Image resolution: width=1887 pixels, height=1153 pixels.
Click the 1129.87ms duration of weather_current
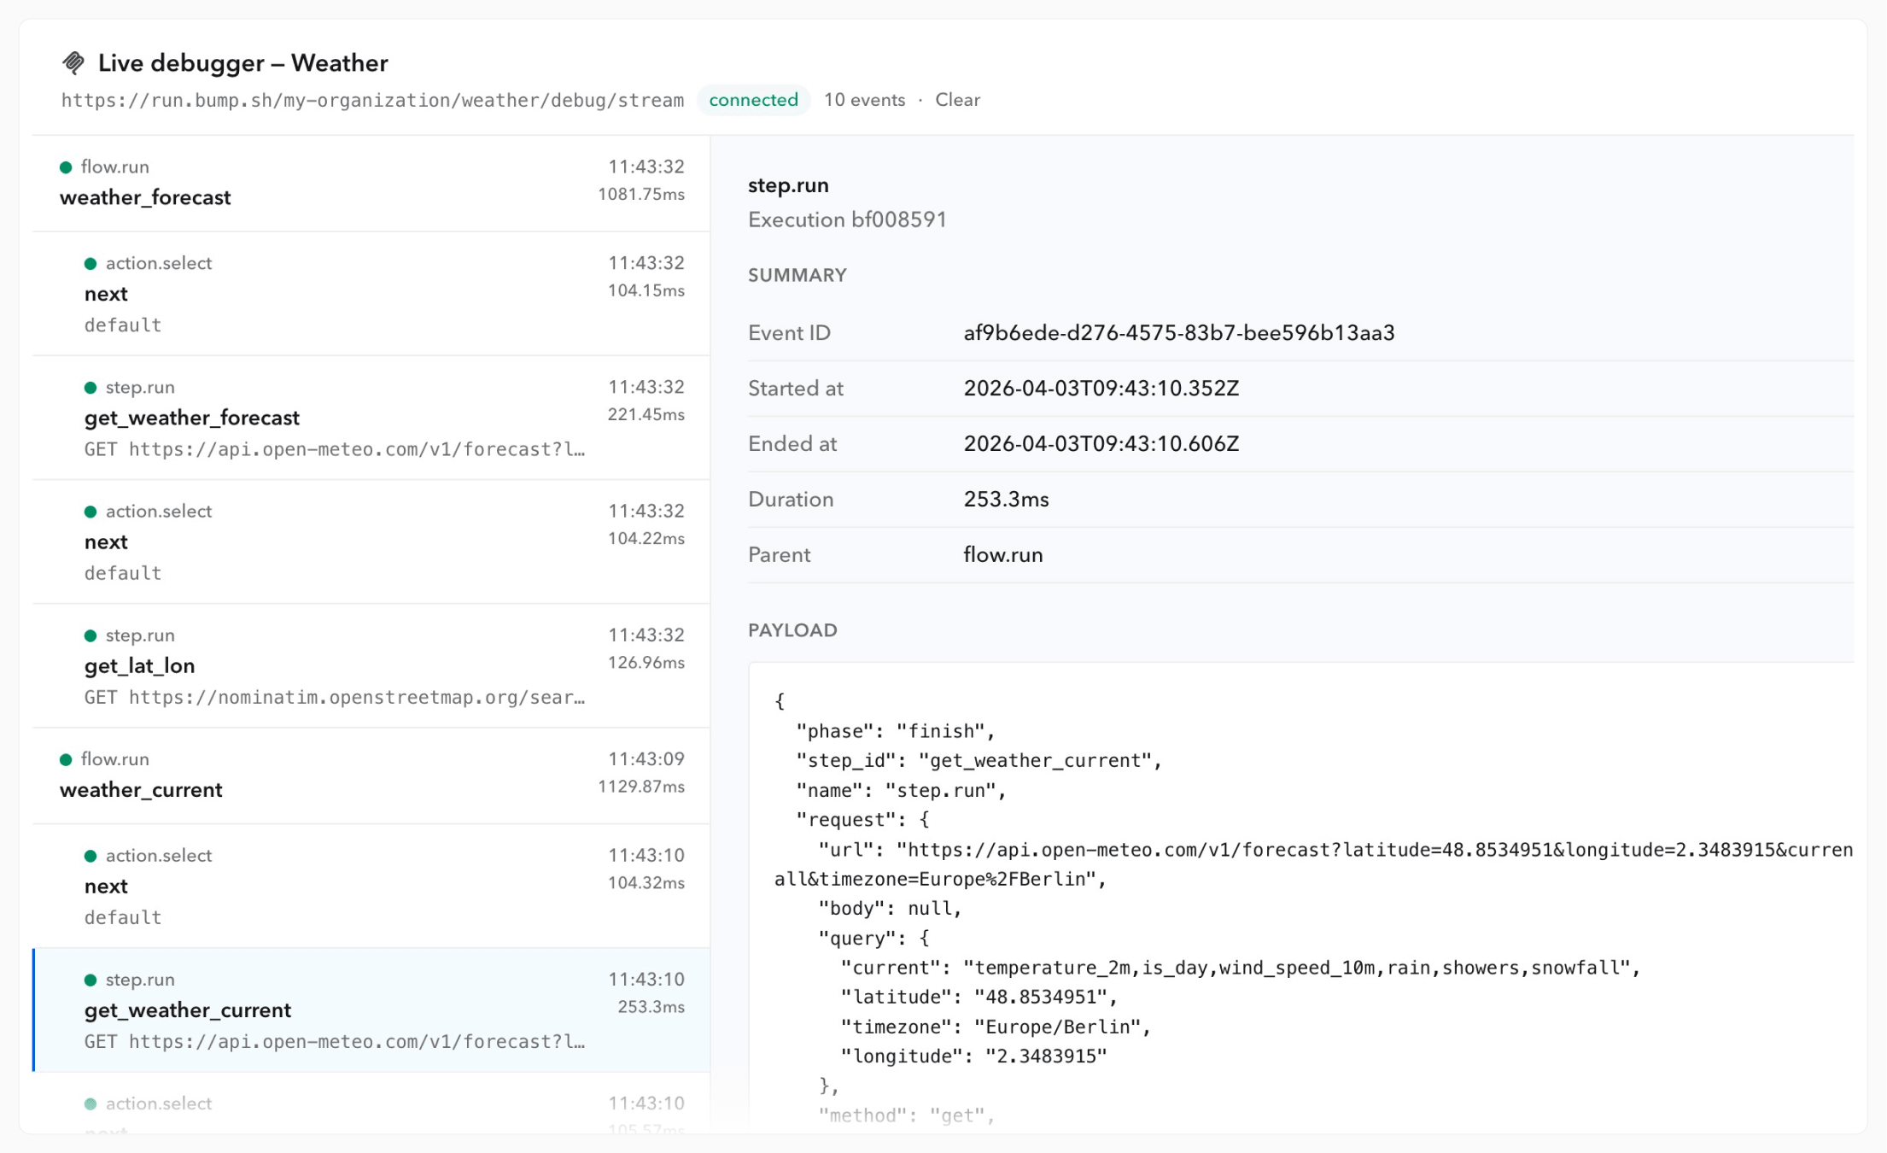641,787
